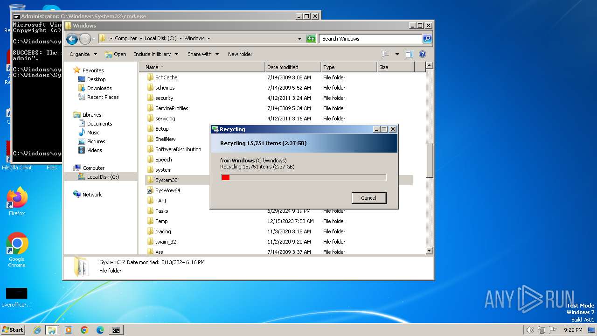The image size is (597, 336).
Task: Select Documents library in the navigation pane
Action: click(99, 124)
